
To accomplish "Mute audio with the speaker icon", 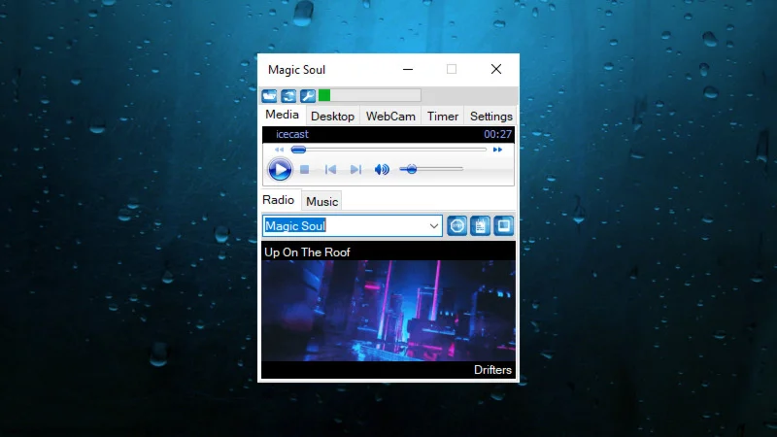I will 382,169.
